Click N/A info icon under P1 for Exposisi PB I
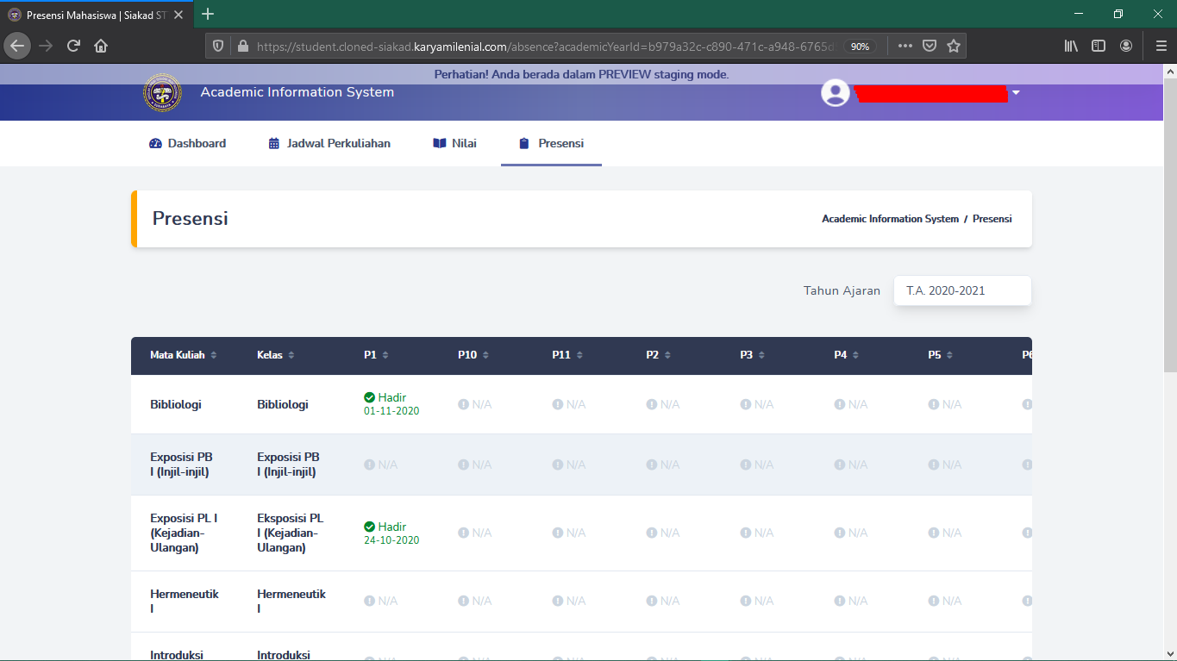 pyautogui.click(x=369, y=465)
